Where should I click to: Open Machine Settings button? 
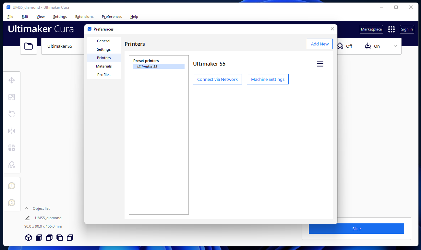[x=268, y=79]
